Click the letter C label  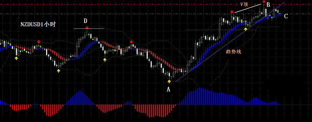point(286,16)
